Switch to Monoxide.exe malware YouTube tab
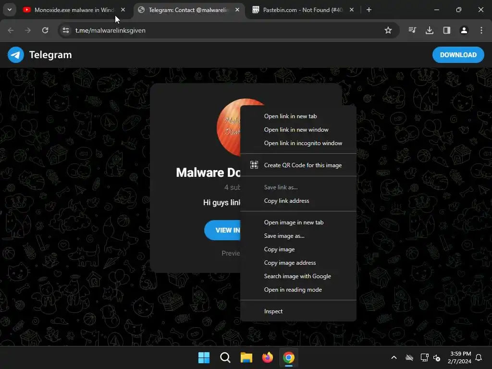 (74, 10)
